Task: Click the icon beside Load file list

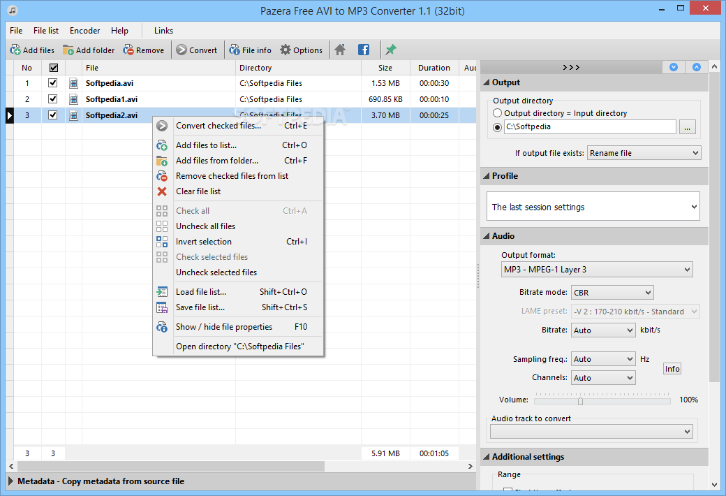Action: (x=161, y=292)
